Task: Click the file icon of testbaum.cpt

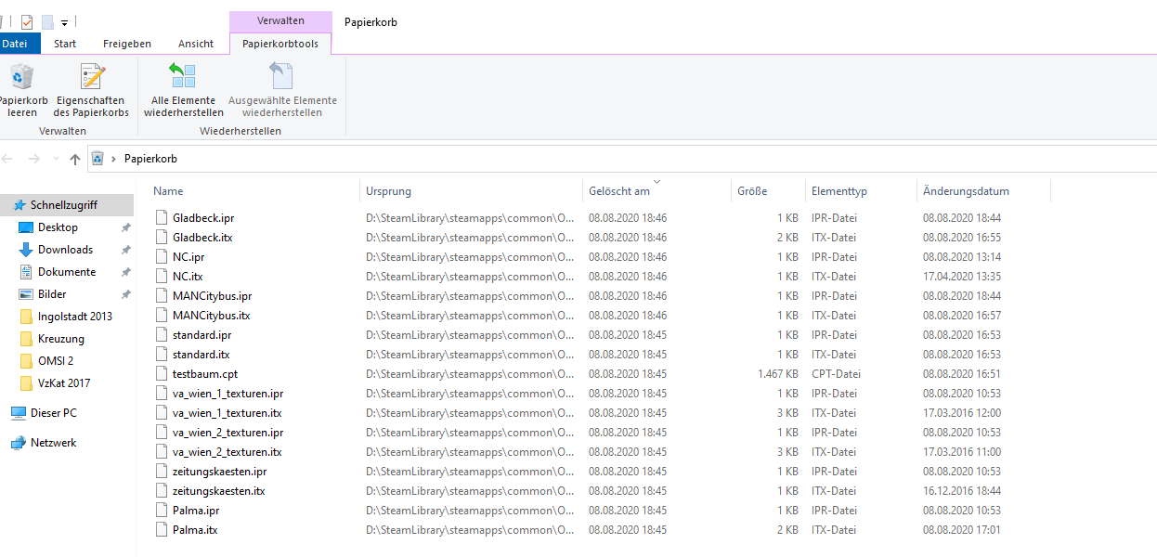Action: (x=162, y=374)
